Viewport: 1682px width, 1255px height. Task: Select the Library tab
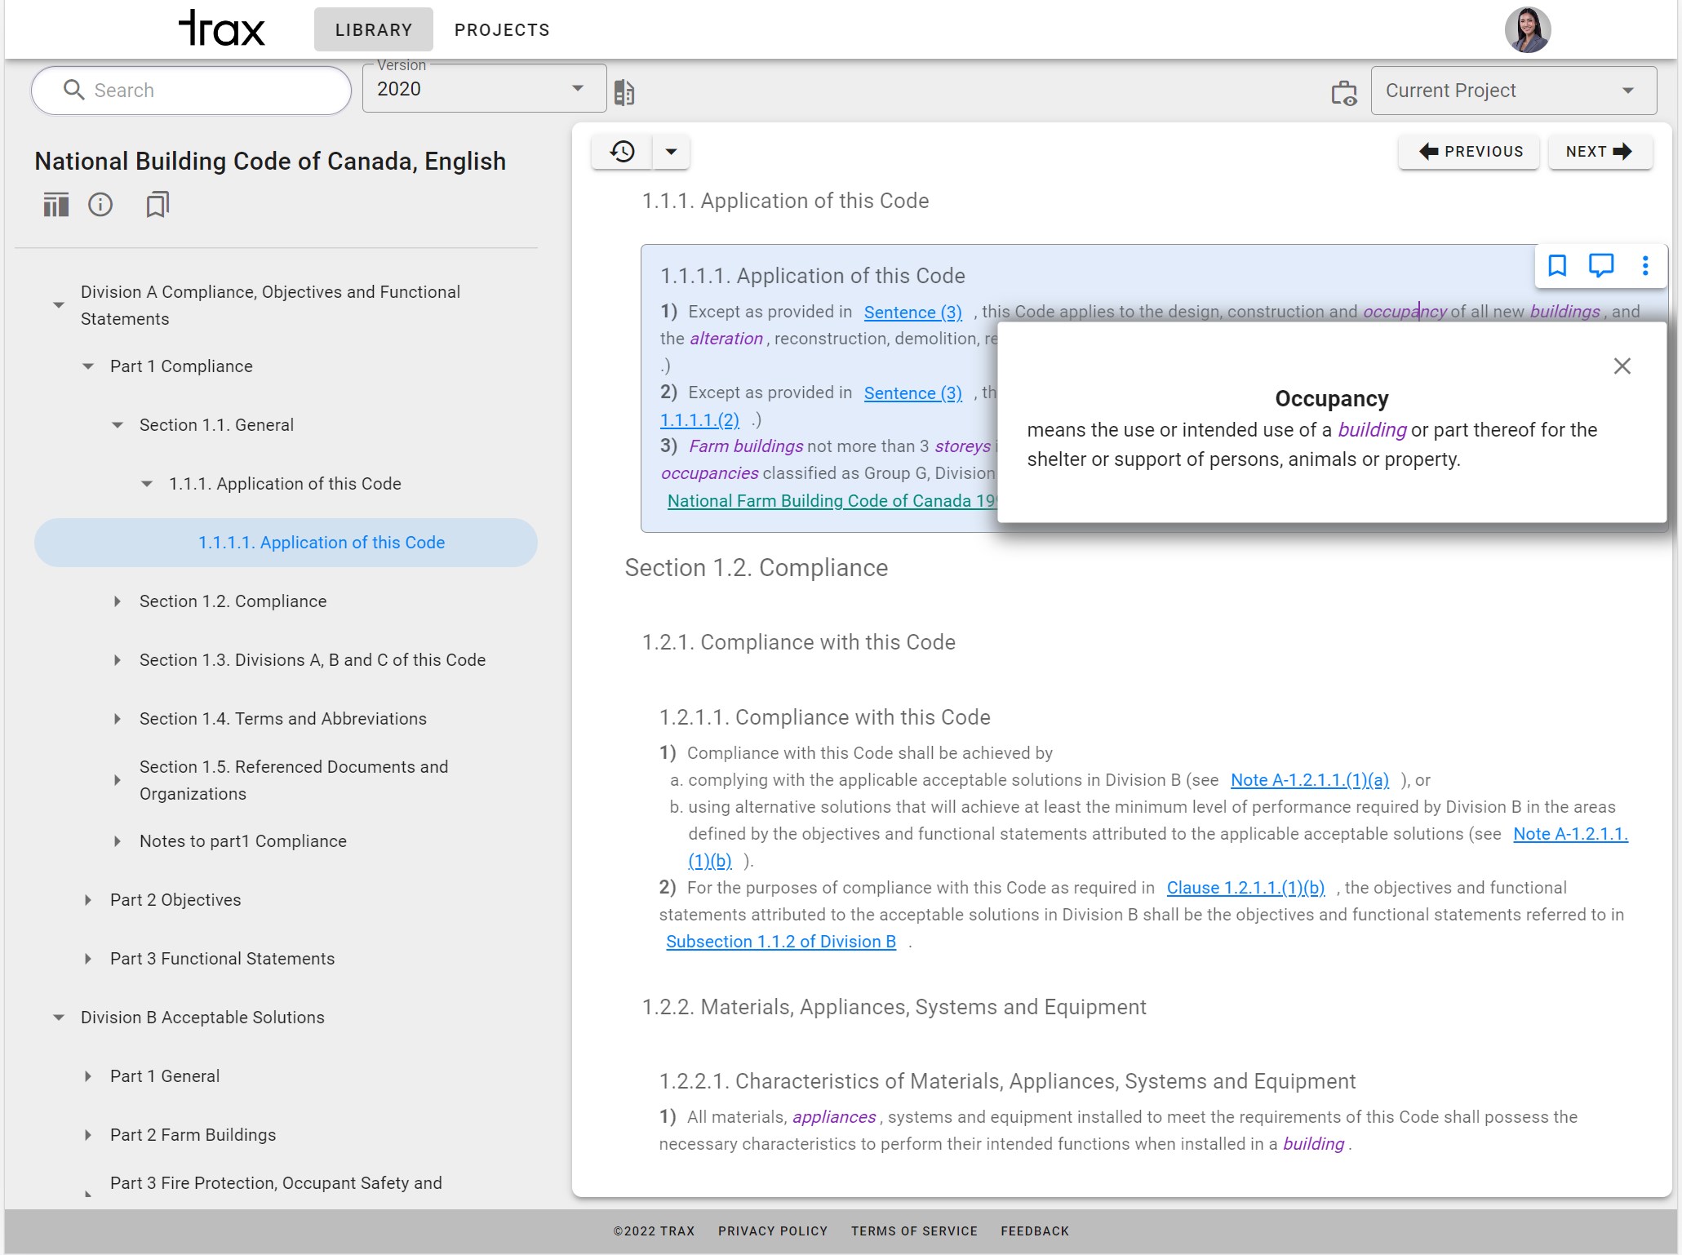(x=374, y=30)
